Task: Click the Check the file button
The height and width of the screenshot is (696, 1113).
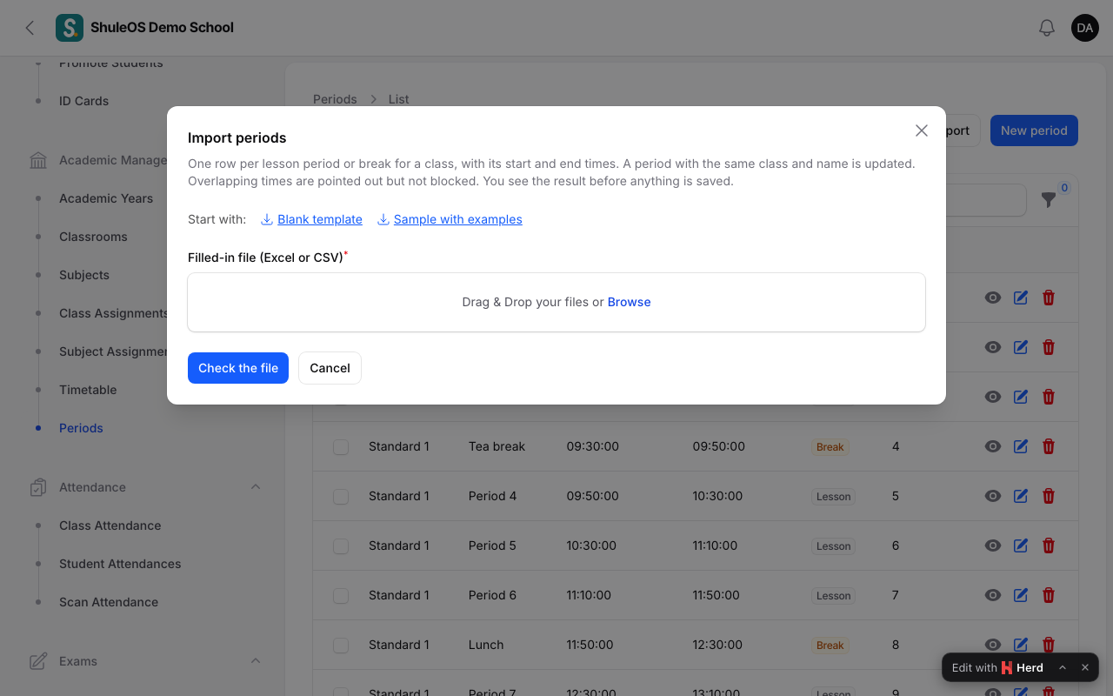Action: click(238, 368)
